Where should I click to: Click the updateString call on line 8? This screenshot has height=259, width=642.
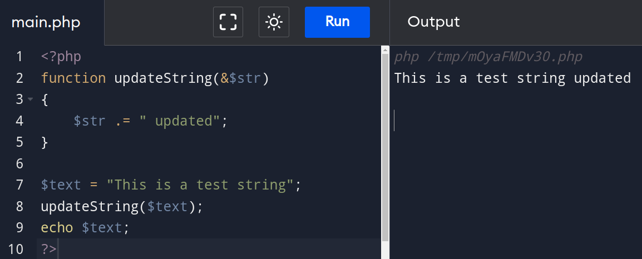point(90,206)
